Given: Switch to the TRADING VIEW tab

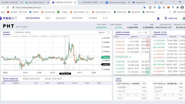Looking at the screenshot, I should coord(23,32).
